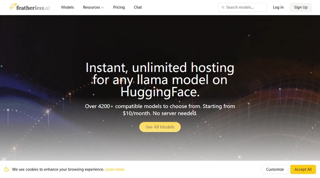Click Customize cookie preferences button
This screenshot has height=178, width=320.
point(275,170)
